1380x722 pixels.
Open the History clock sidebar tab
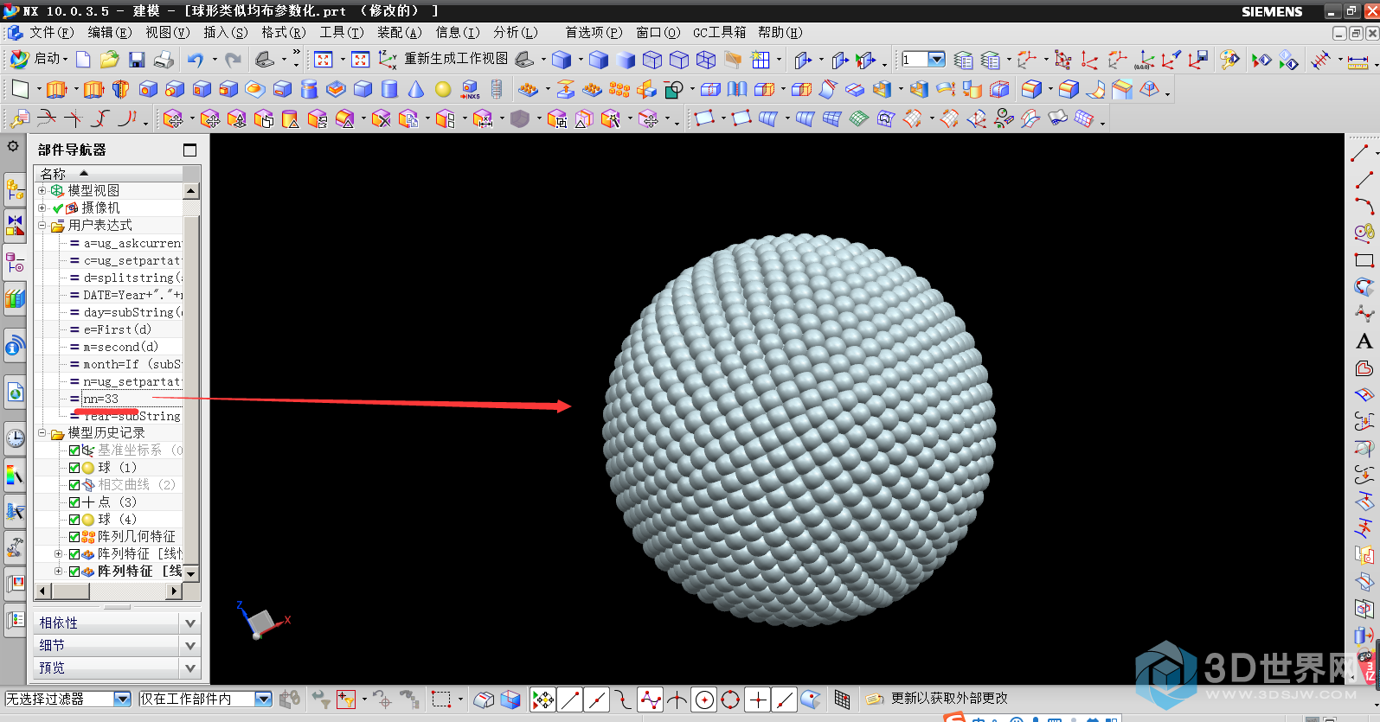point(15,438)
